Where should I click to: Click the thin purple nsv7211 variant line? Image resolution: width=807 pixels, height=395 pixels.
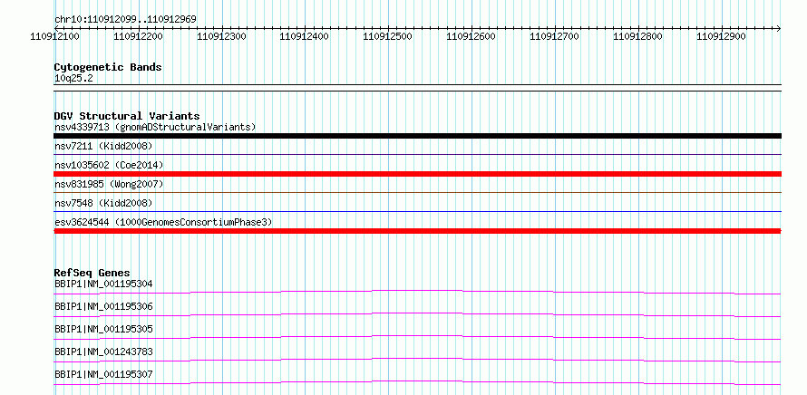[x=417, y=154]
